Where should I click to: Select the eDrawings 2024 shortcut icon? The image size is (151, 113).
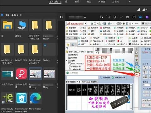coord(8,98)
